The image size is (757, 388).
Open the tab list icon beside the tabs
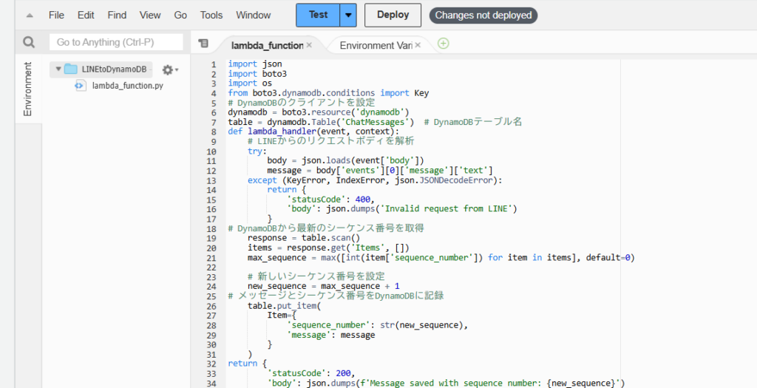[x=204, y=44]
